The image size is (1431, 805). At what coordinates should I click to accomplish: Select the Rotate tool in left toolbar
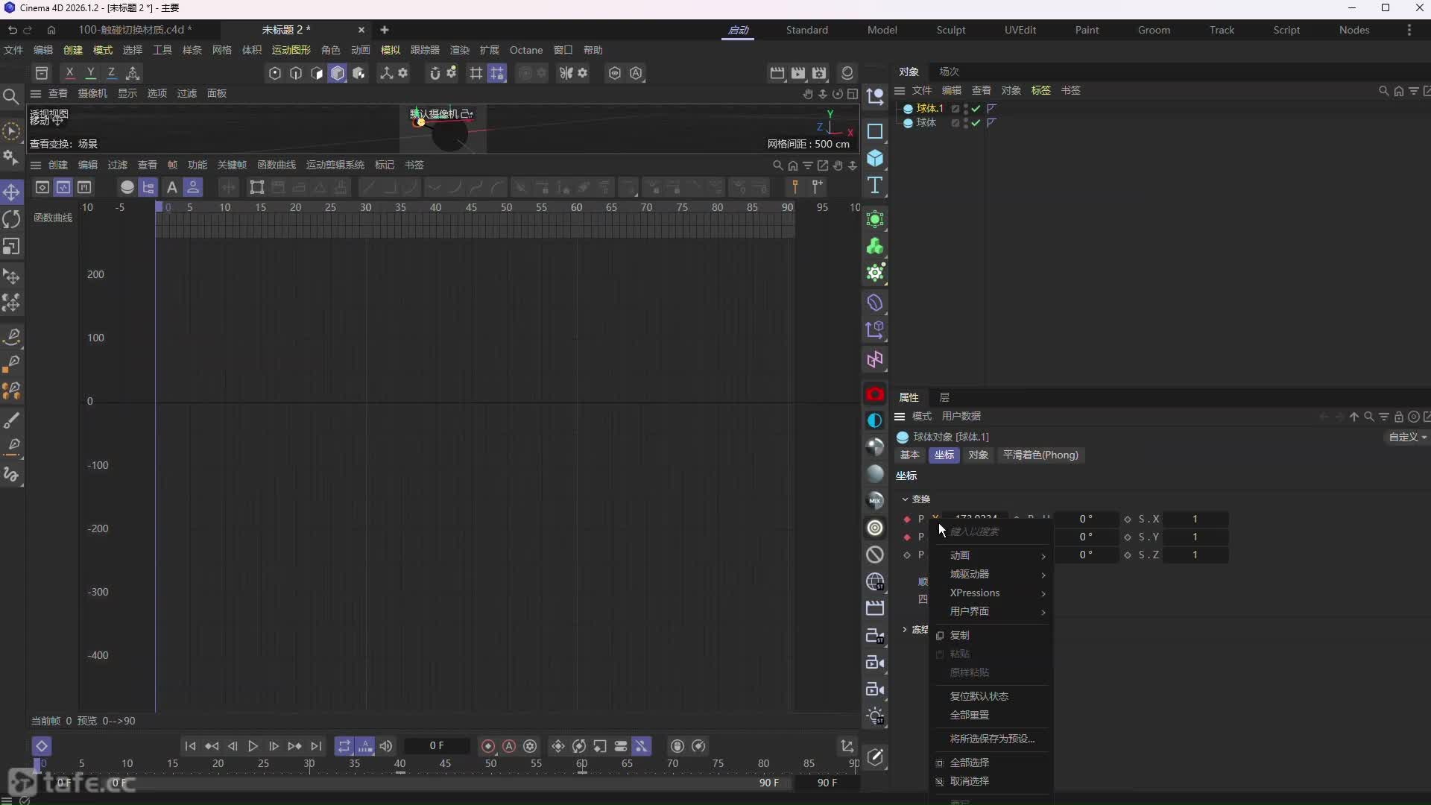(x=11, y=219)
